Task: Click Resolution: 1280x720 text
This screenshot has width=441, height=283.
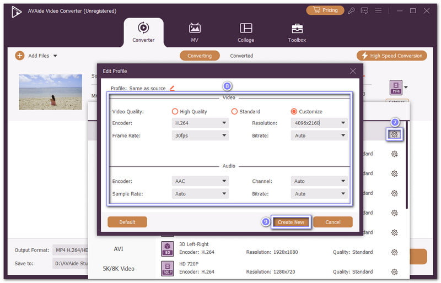Action: [271, 272]
